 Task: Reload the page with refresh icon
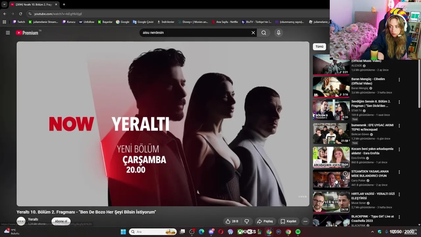click(x=20, y=14)
